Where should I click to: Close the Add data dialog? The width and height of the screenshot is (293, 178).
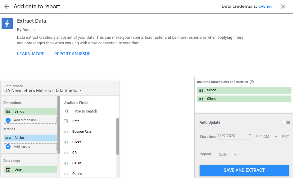(283, 7)
